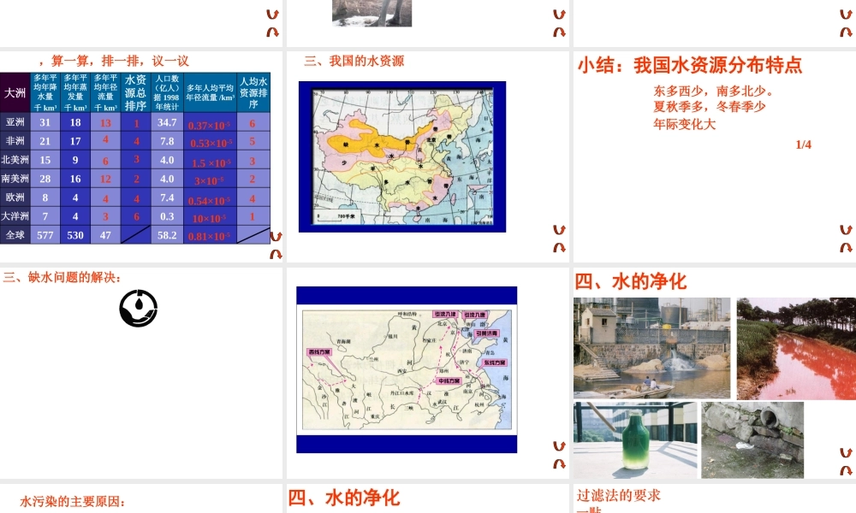Click the 四、水的净化 title above the pollution photos
Screen dimensions: 856x513
tap(631, 281)
